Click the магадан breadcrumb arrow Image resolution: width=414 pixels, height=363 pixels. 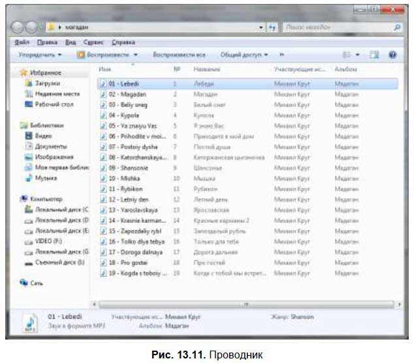pyautogui.click(x=60, y=27)
